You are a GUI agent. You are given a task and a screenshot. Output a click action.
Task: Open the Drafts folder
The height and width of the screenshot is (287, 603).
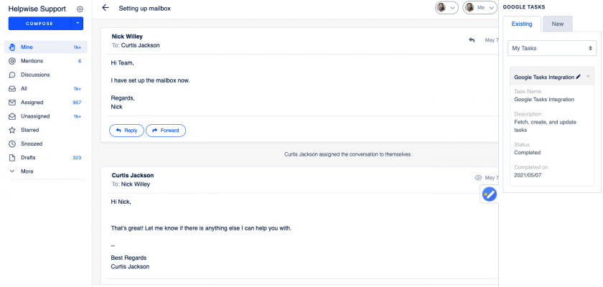tap(28, 157)
